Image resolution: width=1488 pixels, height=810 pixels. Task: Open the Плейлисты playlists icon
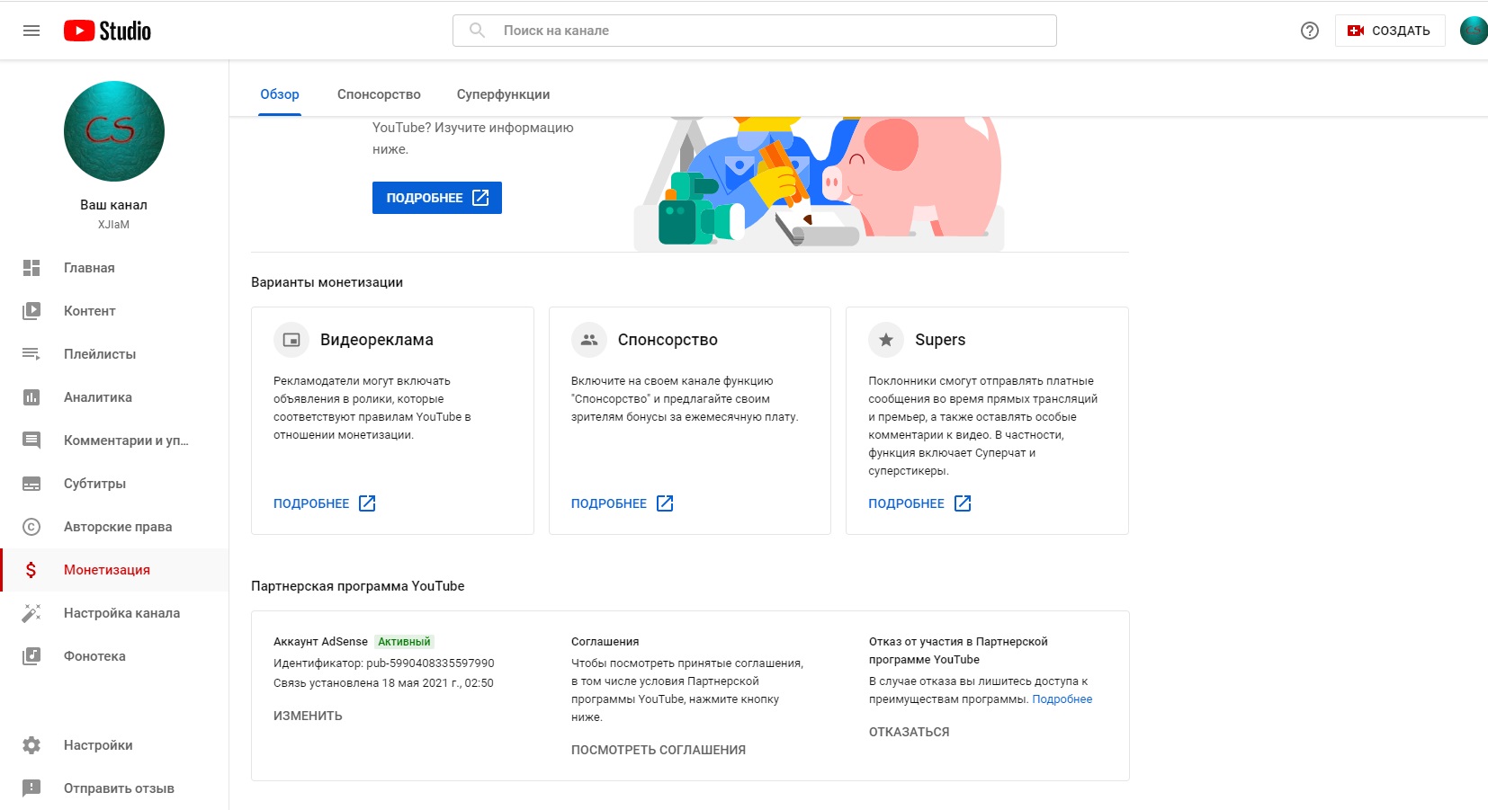pyautogui.click(x=31, y=354)
